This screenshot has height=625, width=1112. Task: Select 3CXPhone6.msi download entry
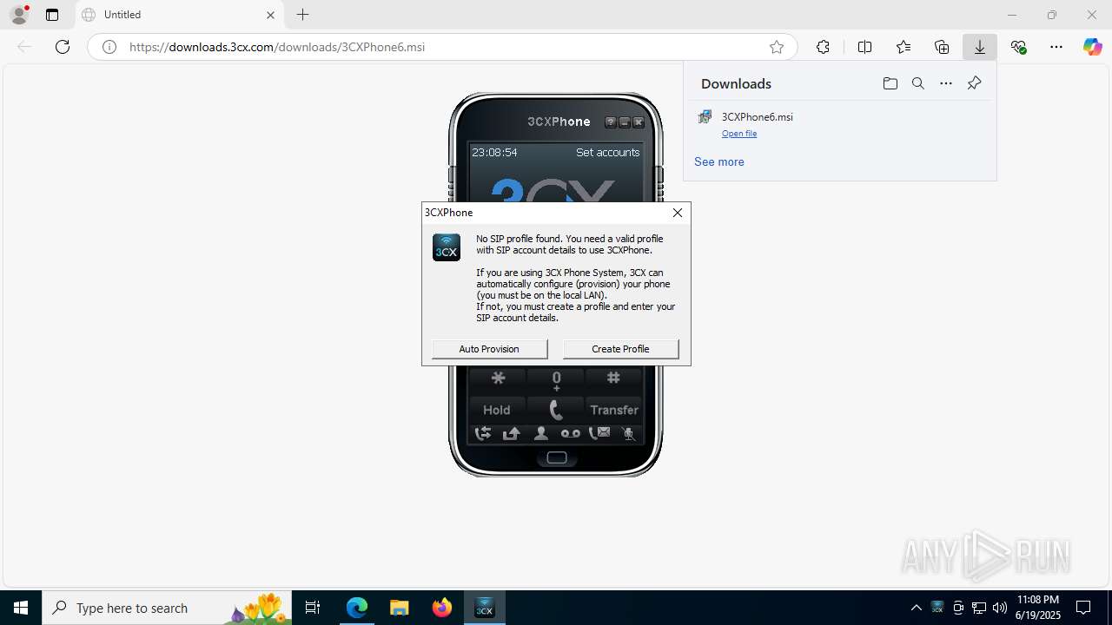click(x=840, y=124)
